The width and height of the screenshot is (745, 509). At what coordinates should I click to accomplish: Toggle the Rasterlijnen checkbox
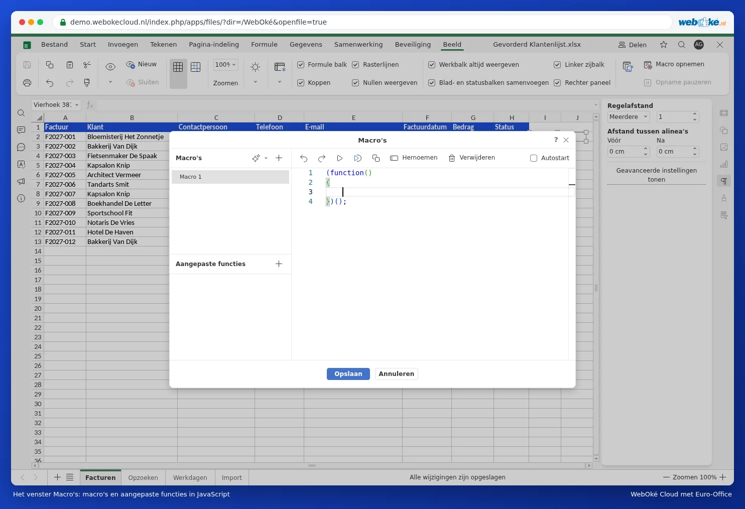(x=355, y=65)
